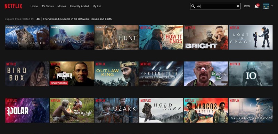The width and height of the screenshot is (278, 134).
Task: Open the Extinction thumbnail
Action: tap(161, 74)
